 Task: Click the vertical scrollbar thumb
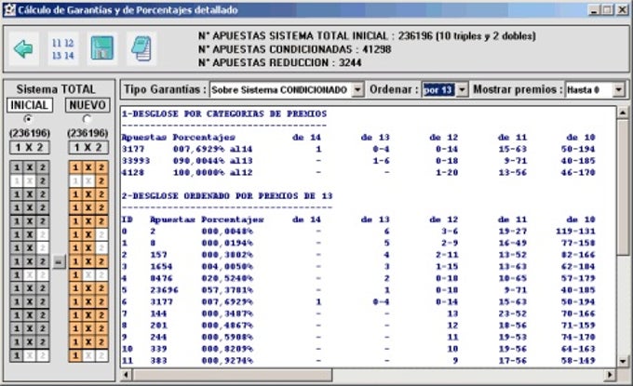point(622,187)
